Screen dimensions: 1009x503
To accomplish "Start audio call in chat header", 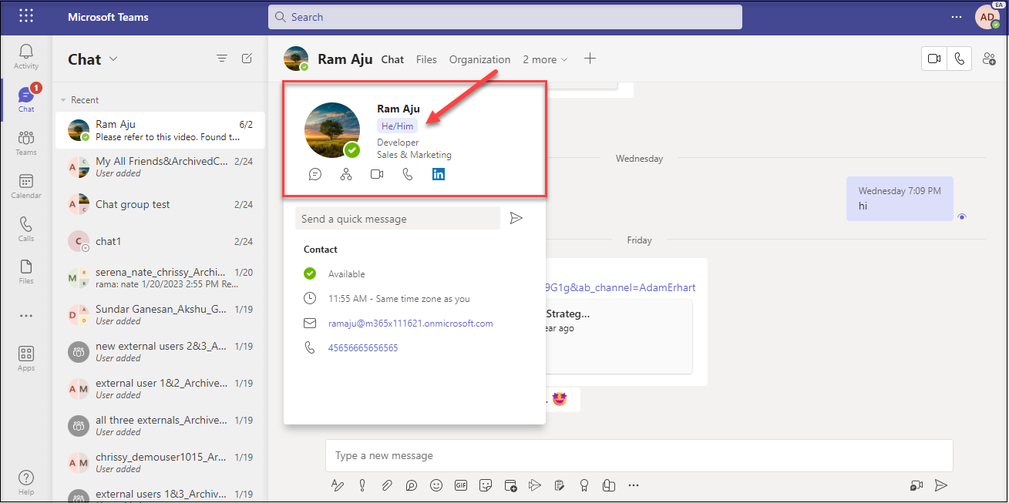I will click(959, 59).
